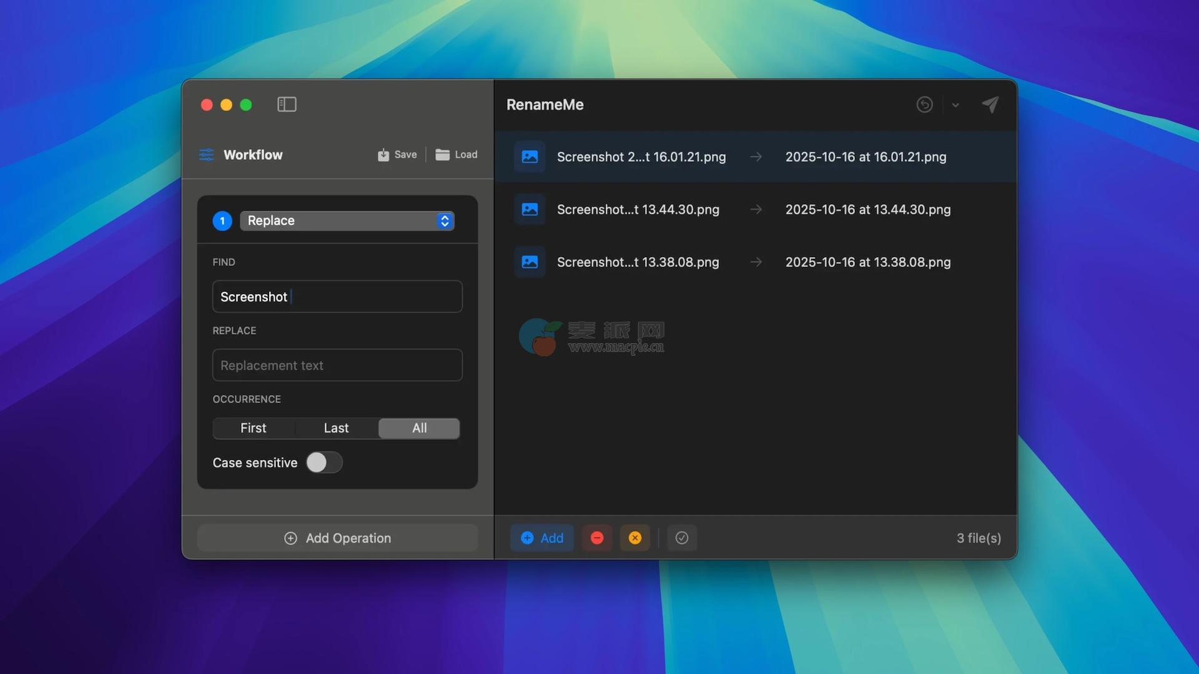Click the undo history clock icon
Image resolution: width=1199 pixels, height=674 pixels.
click(924, 104)
